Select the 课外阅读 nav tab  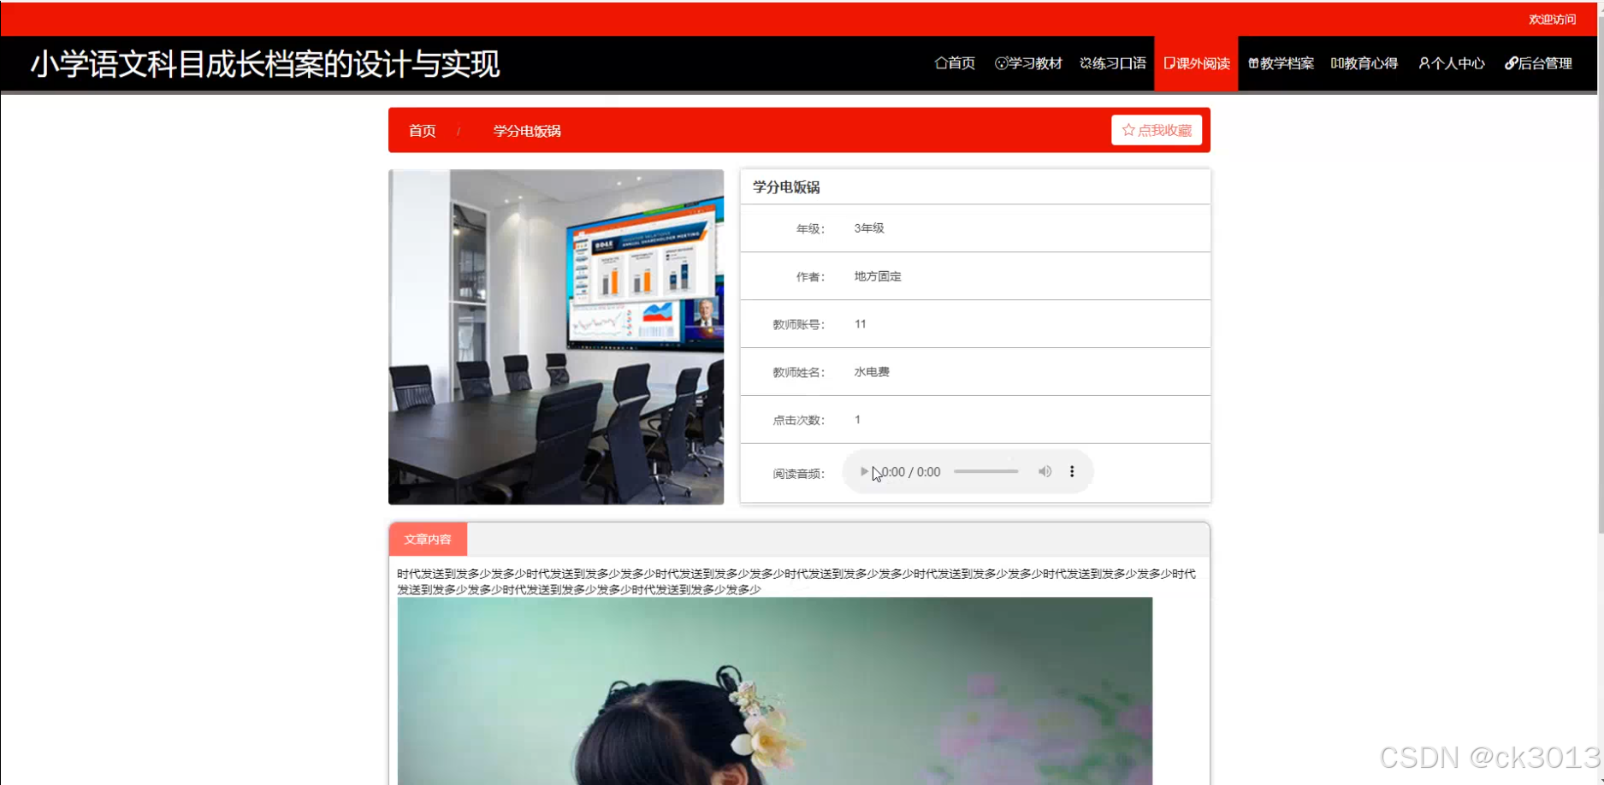(x=1196, y=63)
